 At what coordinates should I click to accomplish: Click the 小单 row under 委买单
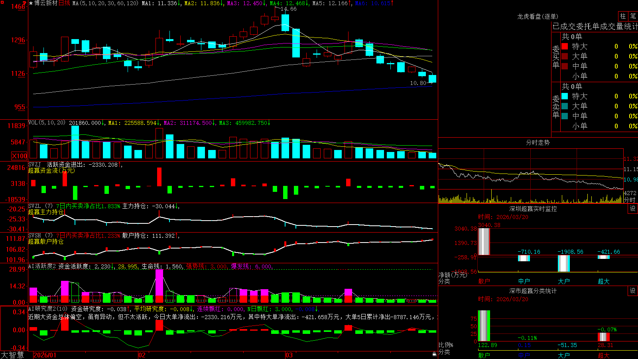click(x=600, y=76)
